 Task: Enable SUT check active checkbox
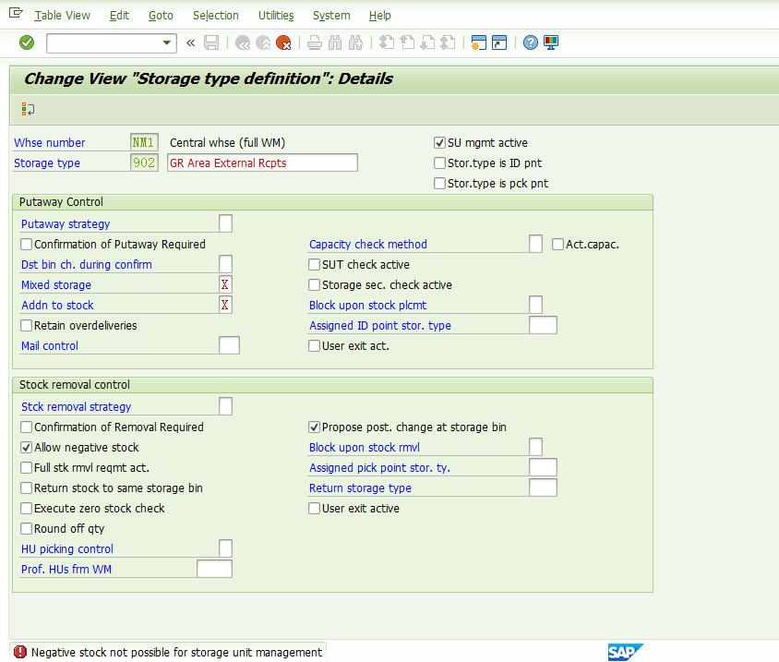(x=314, y=265)
